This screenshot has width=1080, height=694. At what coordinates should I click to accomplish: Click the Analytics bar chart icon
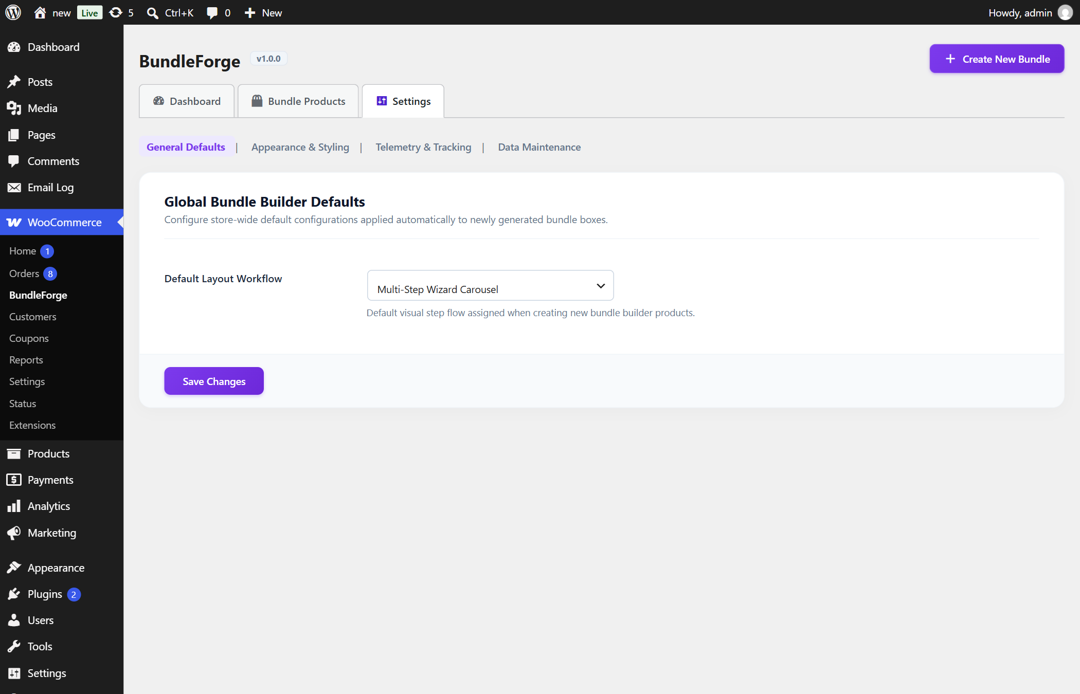[x=14, y=506]
